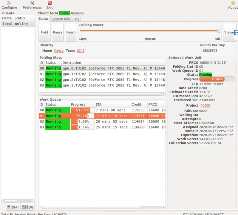This screenshot has height=215, width=238.
Task: Click the 删除(R) remove client button
Action: [27, 207]
